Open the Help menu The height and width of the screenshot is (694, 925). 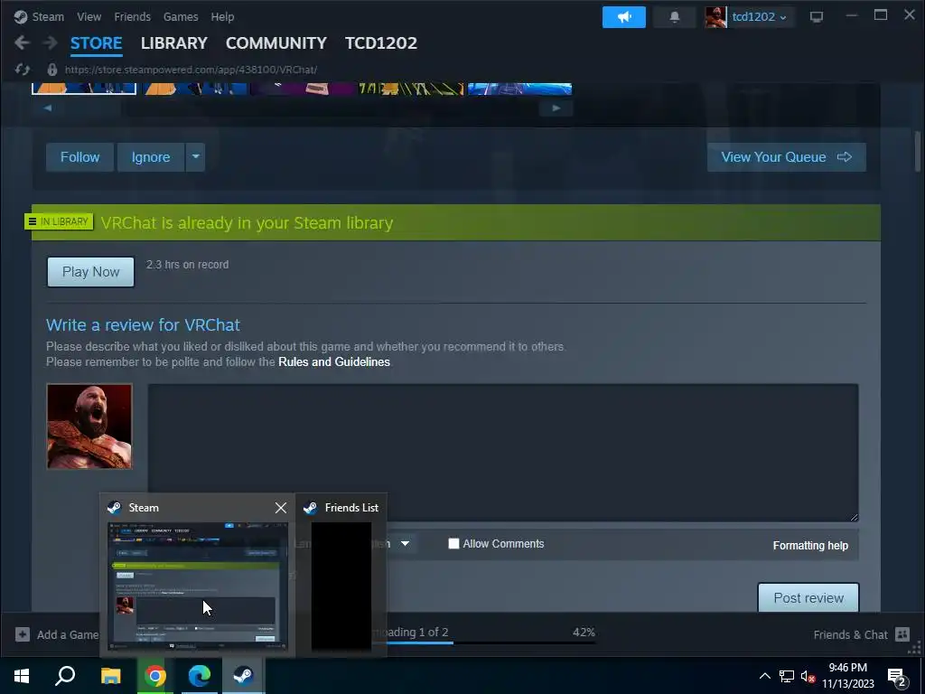point(222,16)
